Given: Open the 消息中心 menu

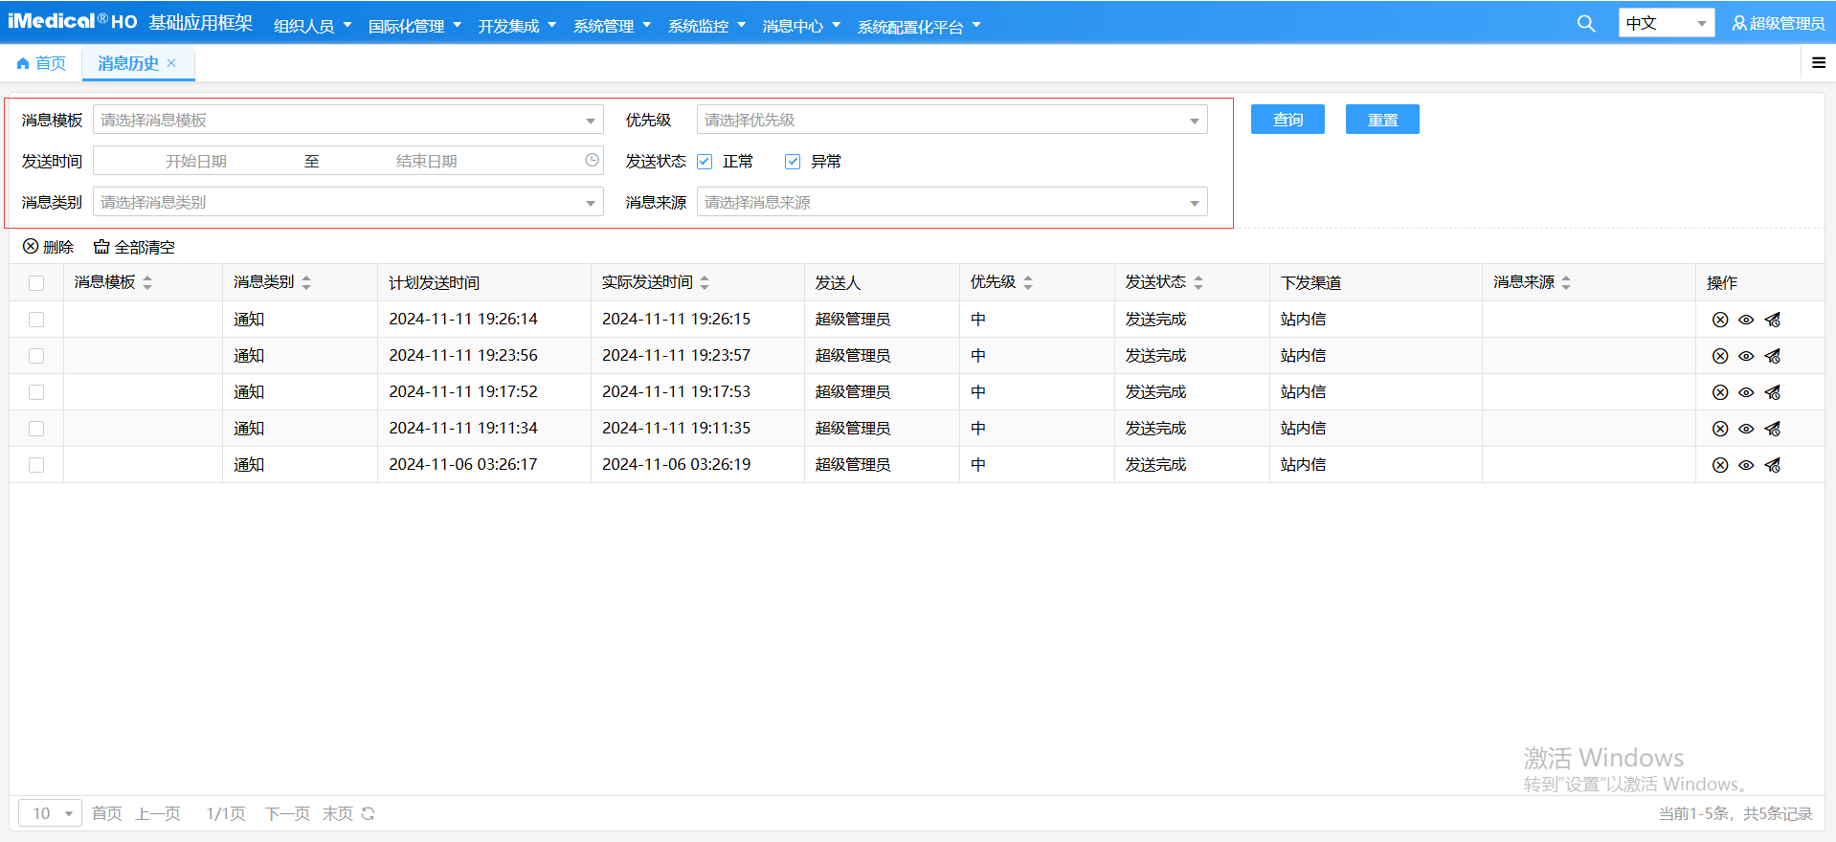Looking at the screenshot, I should click(800, 26).
